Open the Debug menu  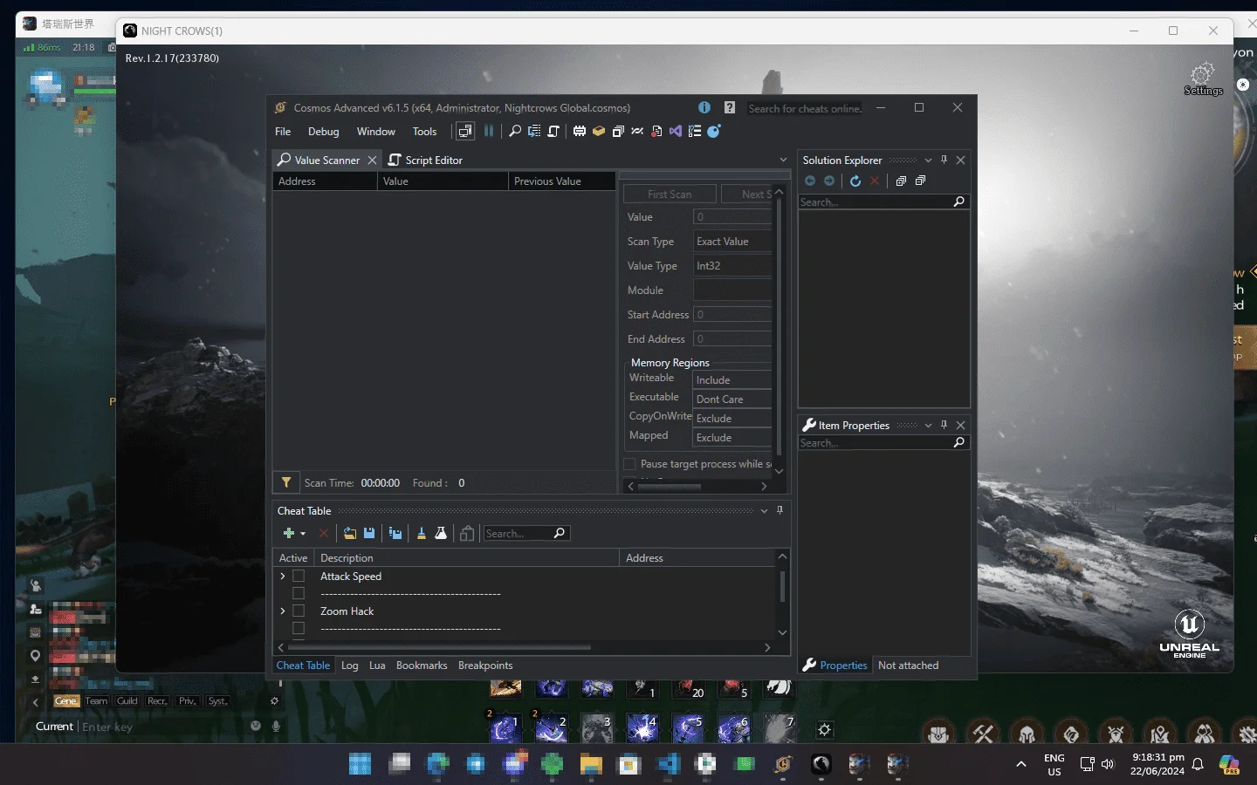tap(323, 132)
